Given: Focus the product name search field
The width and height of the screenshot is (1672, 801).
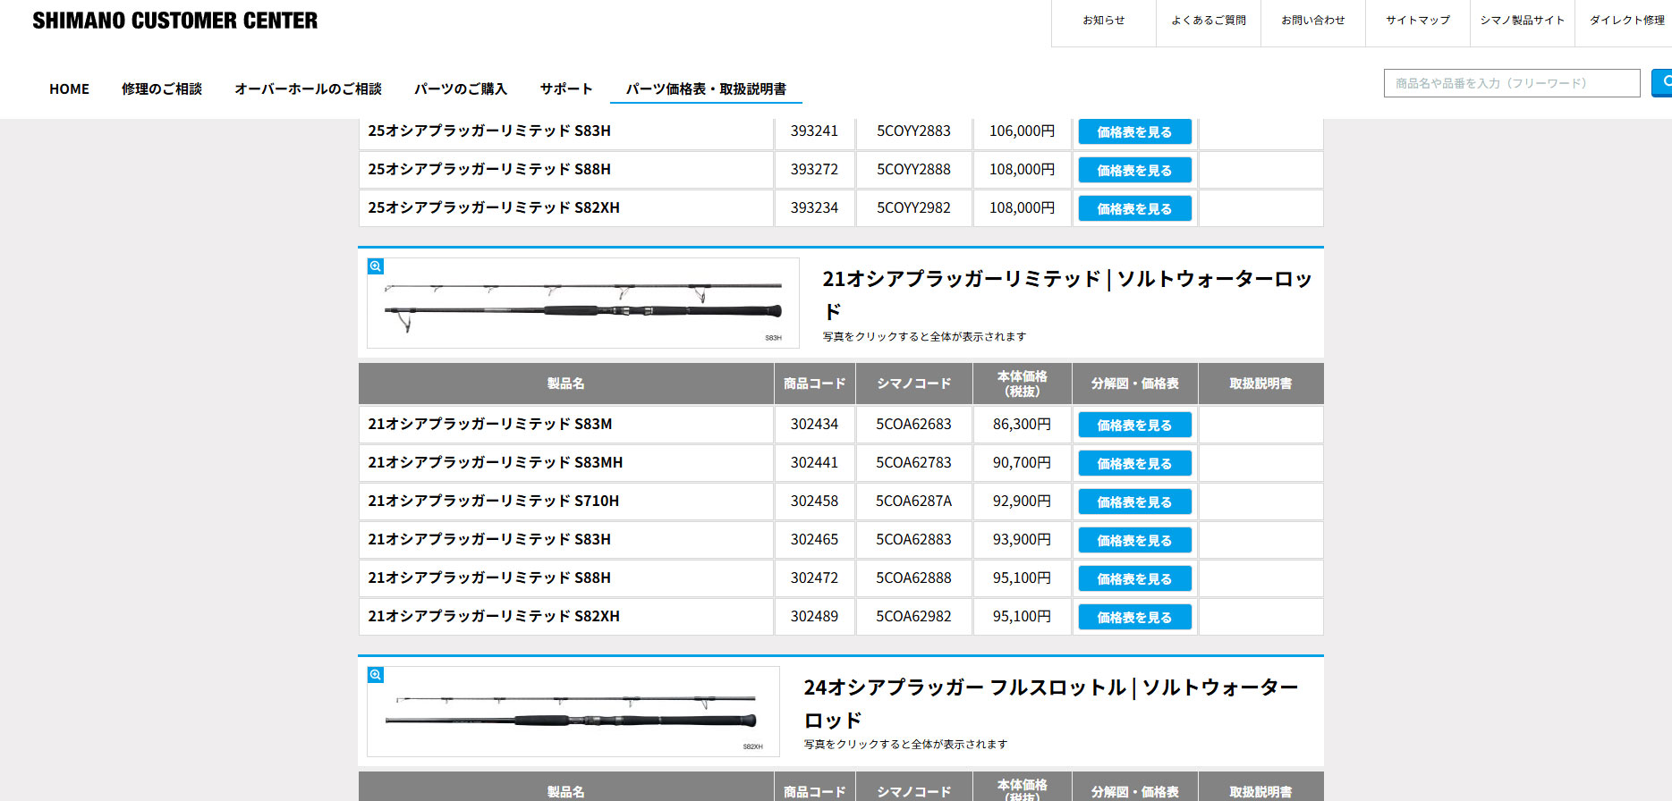Looking at the screenshot, I should point(1512,83).
